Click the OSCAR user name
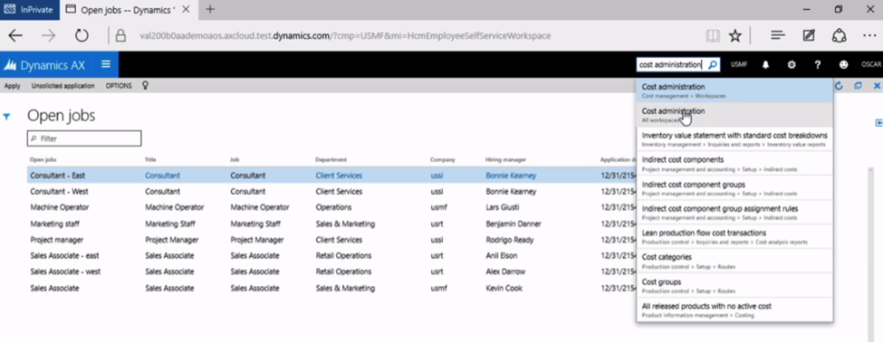Viewport: 883px width, 343px height. [871, 64]
